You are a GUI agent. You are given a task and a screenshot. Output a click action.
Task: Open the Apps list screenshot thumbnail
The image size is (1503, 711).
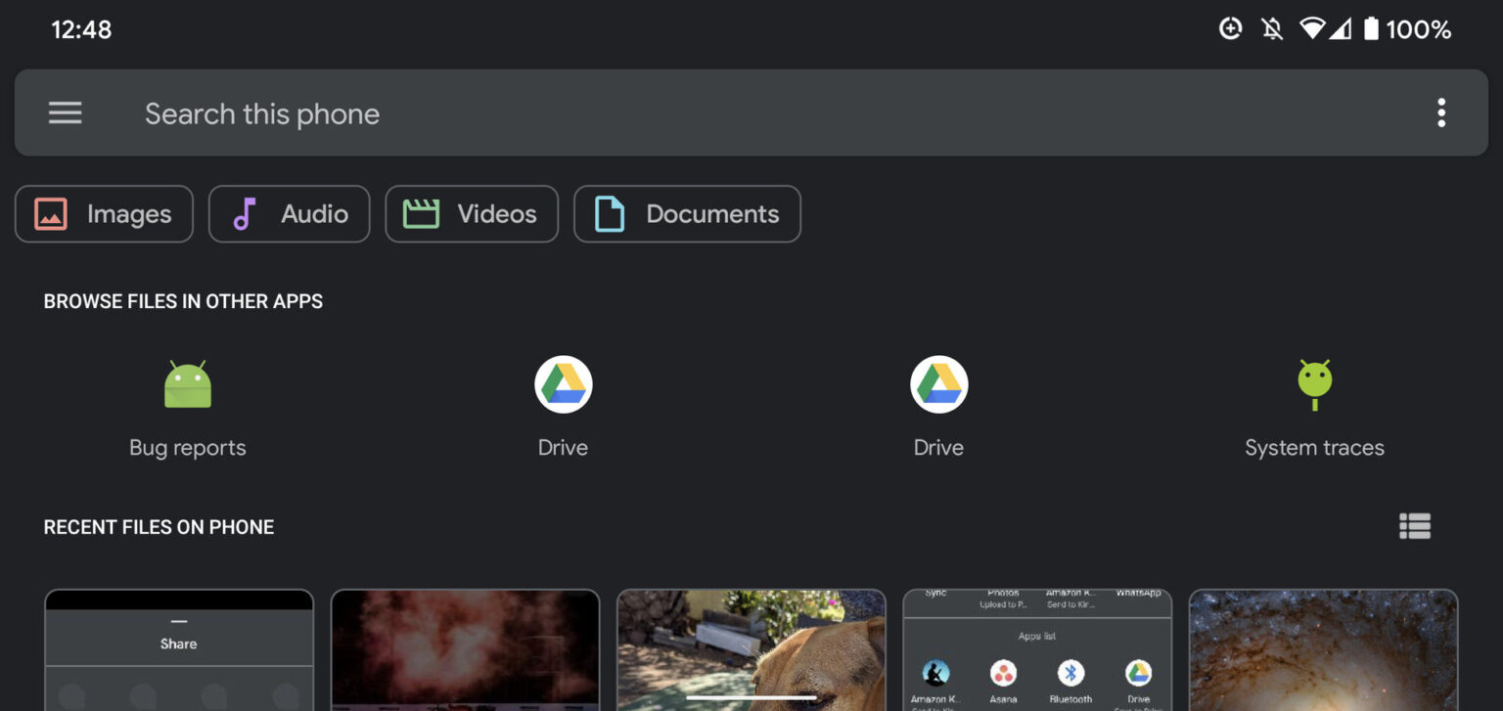pyautogui.click(x=1037, y=649)
